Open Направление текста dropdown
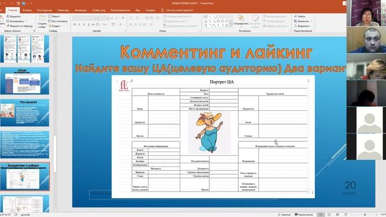Screen dimensions: 386x217 click(177, 16)
